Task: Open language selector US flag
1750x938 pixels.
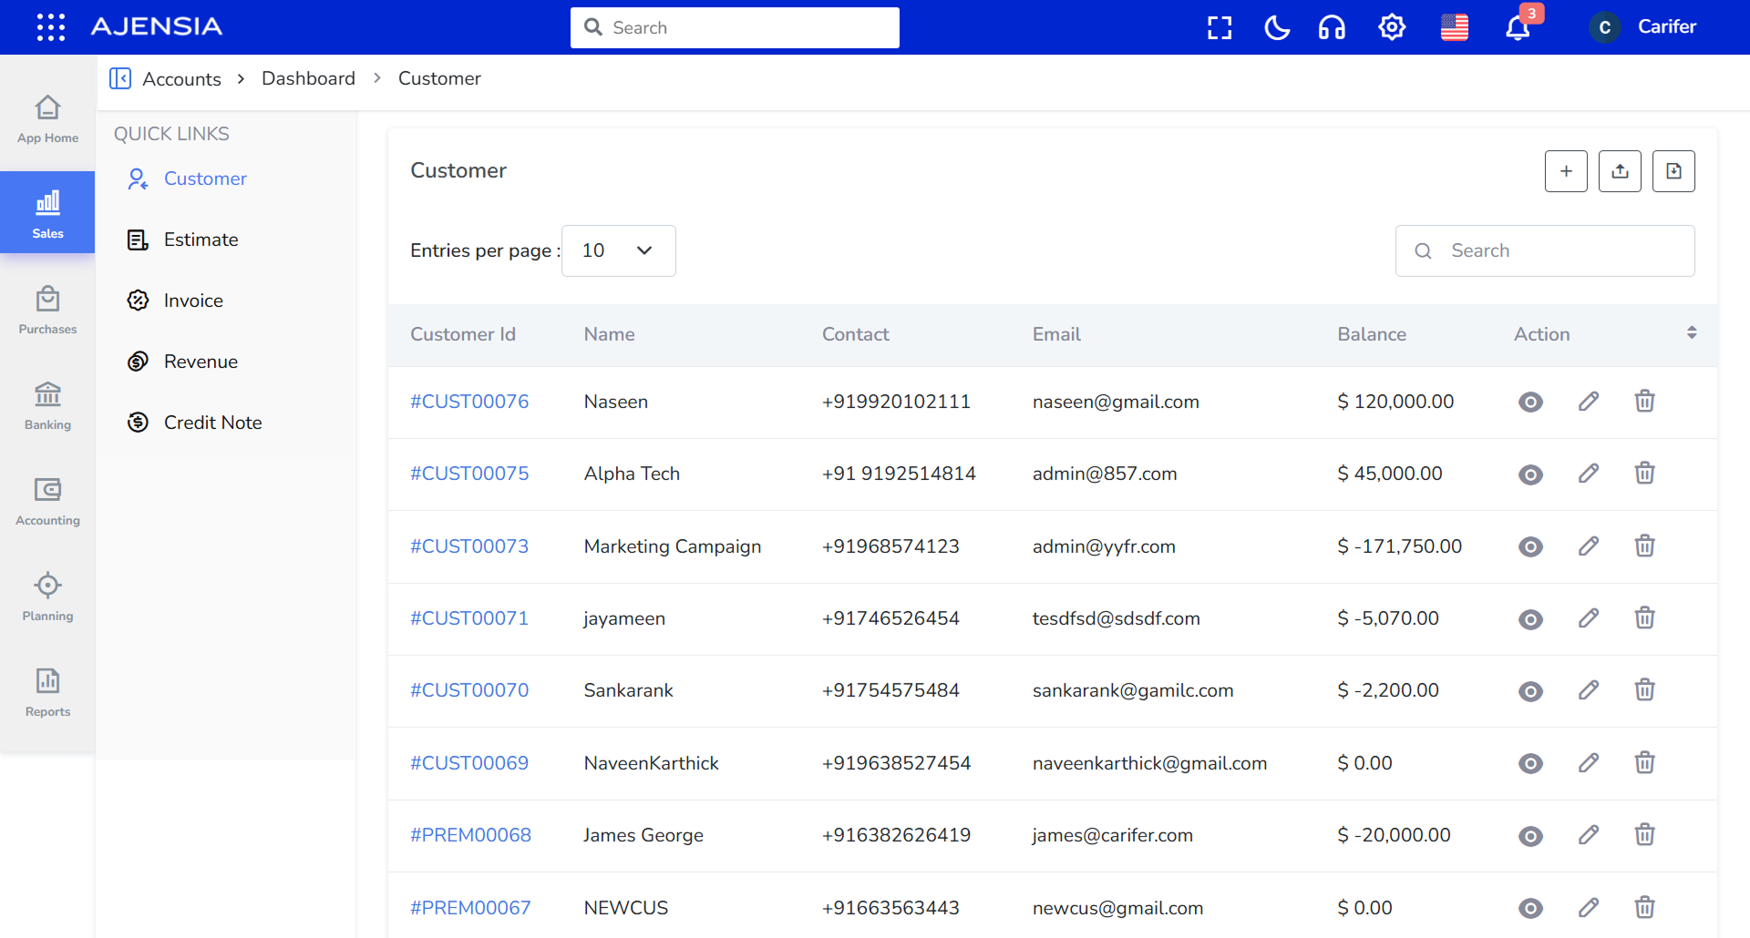Action: tap(1454, 27)
